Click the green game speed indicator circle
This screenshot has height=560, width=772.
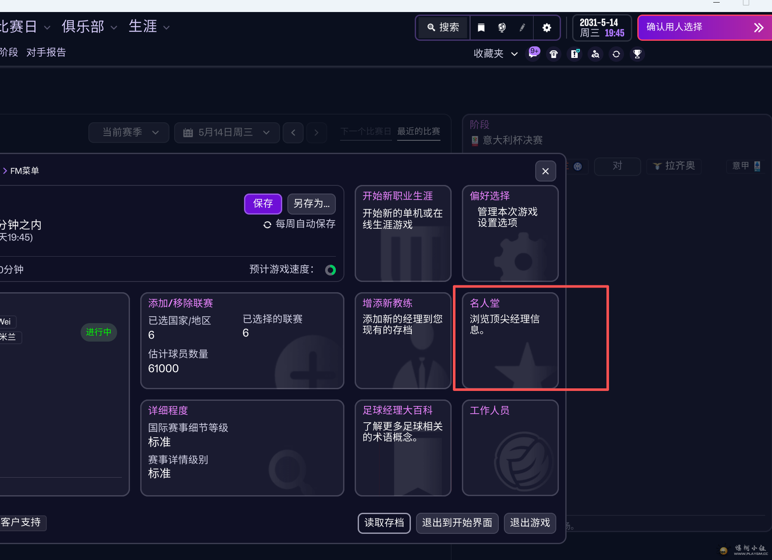click(x=331, y=270)
